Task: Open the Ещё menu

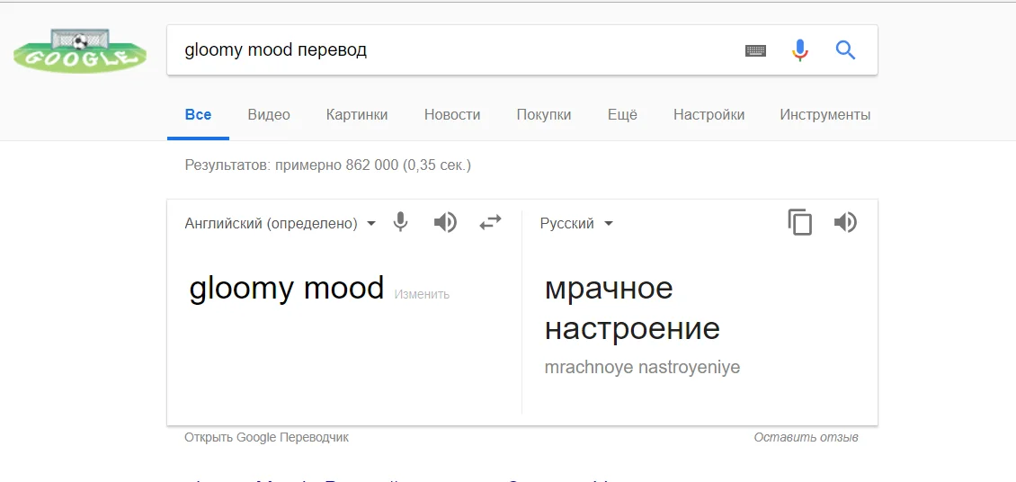Action: coord(621,115)
